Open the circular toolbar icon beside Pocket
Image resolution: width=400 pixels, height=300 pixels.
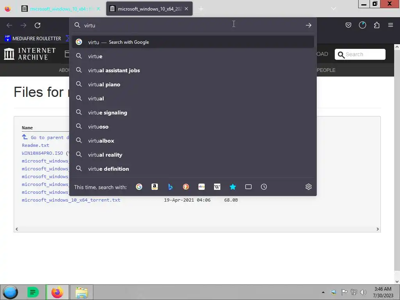click(362, 25)
